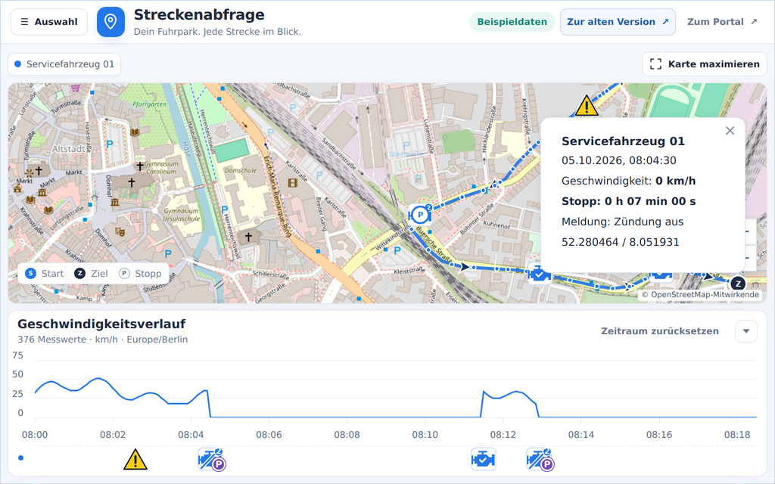Image resolution: width=775 pixels, height=484 pixels.
Task: Open the OpenStreetMap-Mitwirkende attribution link
Action: pyautogui.click(x=705, y=294)
